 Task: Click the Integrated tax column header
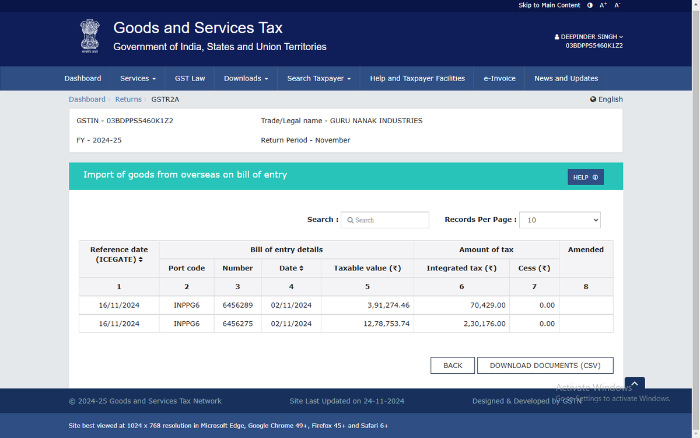click(x=461, y=268)
